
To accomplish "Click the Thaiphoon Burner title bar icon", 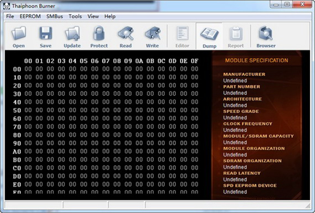I will click(x=7, y=5).
